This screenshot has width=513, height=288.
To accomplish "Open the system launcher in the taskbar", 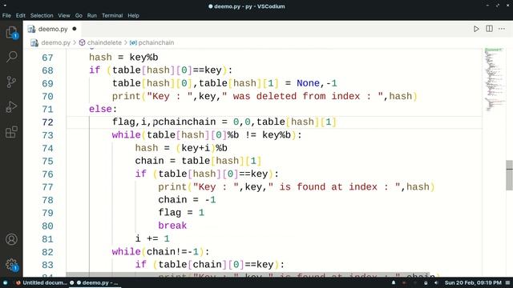I will [5, 282].
